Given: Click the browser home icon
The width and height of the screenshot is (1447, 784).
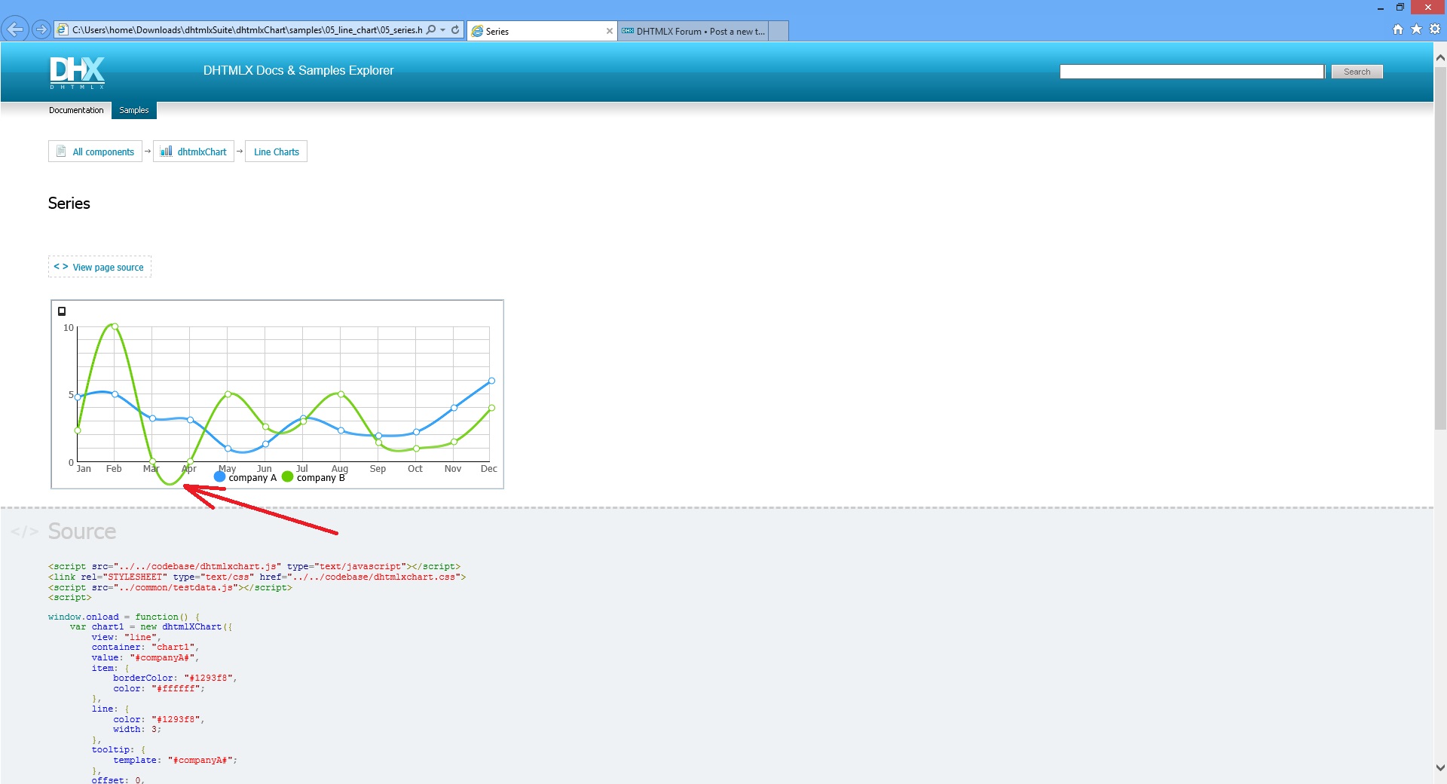Looking at the screenshot, I should 1398,29.
